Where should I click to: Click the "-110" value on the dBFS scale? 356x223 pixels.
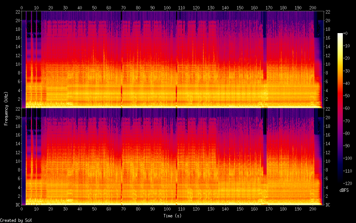point(347,171)
